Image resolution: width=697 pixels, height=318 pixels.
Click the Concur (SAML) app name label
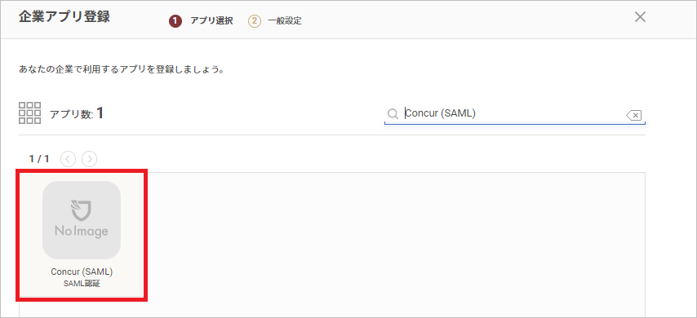point(82,272)
